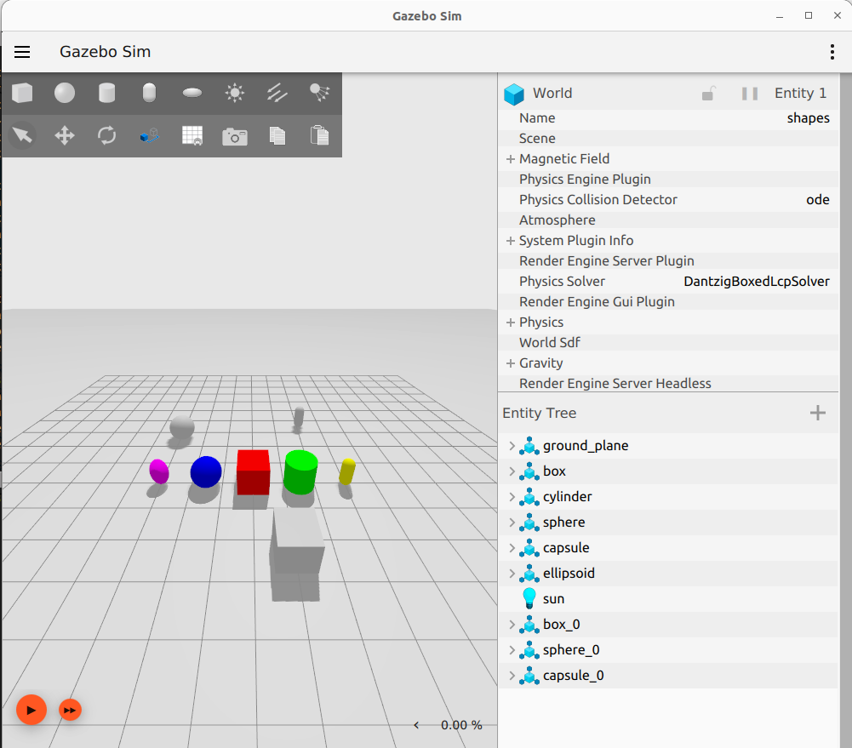
Task: Add a point light
Action: tap(235, 93)
